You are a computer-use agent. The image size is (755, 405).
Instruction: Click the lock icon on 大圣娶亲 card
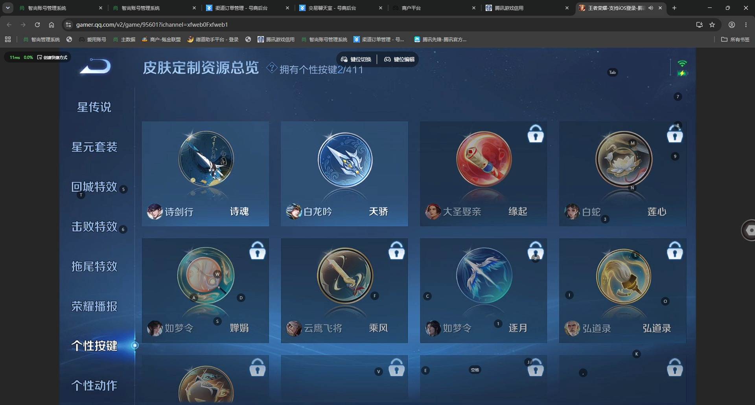[x=536, y=134]
